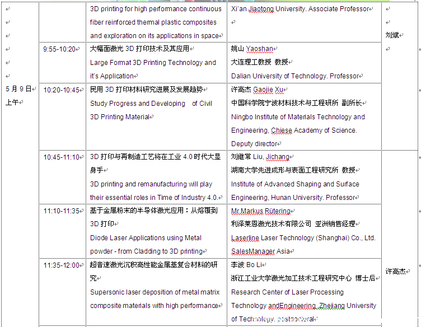Click the Diode Laser Applications title line
The image size is (421, 327).
click(146, 238)
